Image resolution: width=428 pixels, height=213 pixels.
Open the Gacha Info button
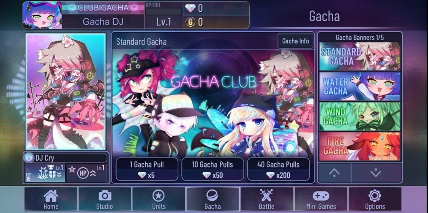296,41
